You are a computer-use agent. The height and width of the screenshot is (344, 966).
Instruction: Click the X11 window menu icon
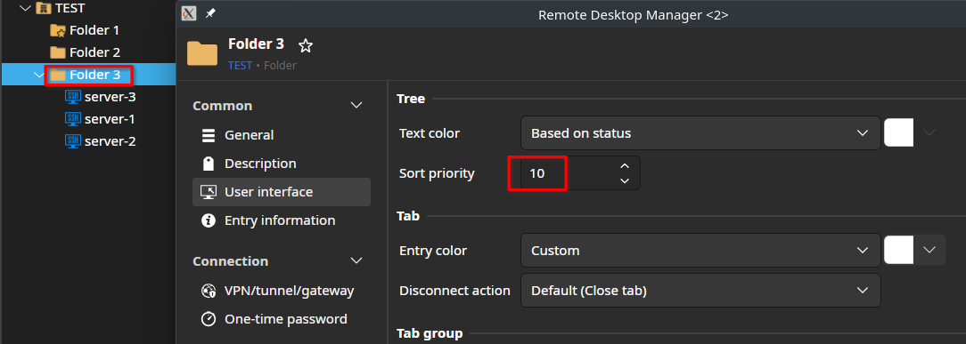click(x=189, y=13)
